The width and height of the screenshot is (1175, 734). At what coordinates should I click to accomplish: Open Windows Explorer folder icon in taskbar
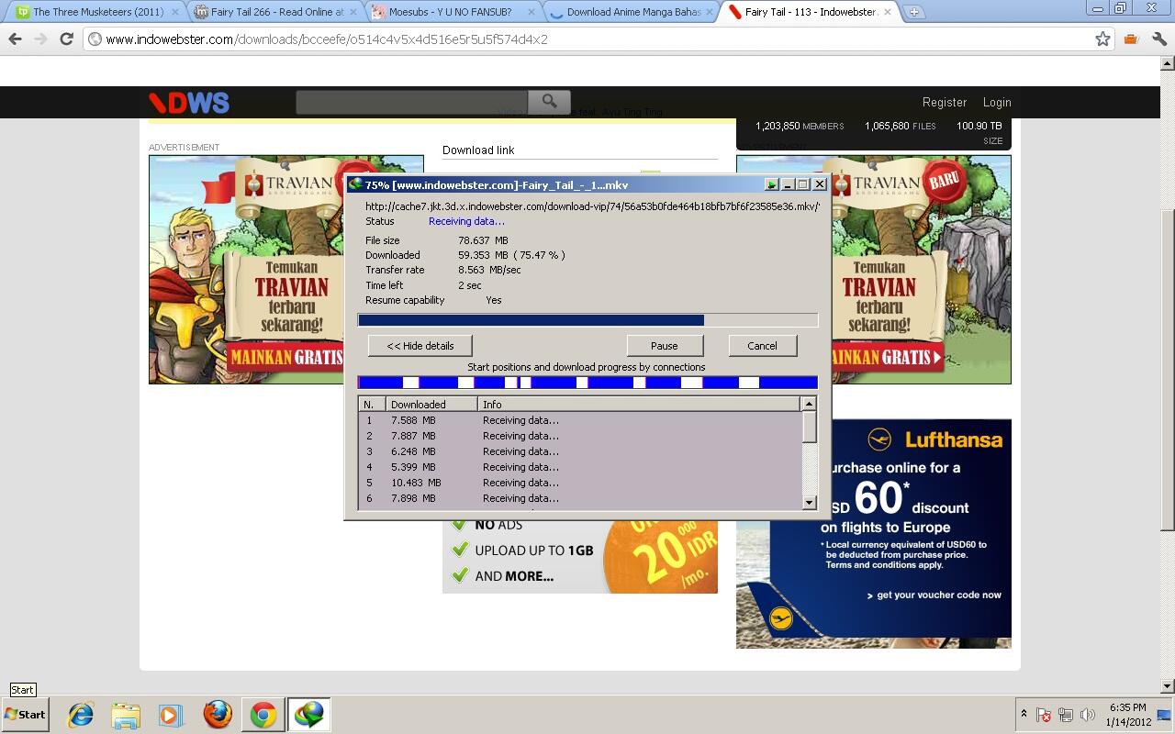126,714
